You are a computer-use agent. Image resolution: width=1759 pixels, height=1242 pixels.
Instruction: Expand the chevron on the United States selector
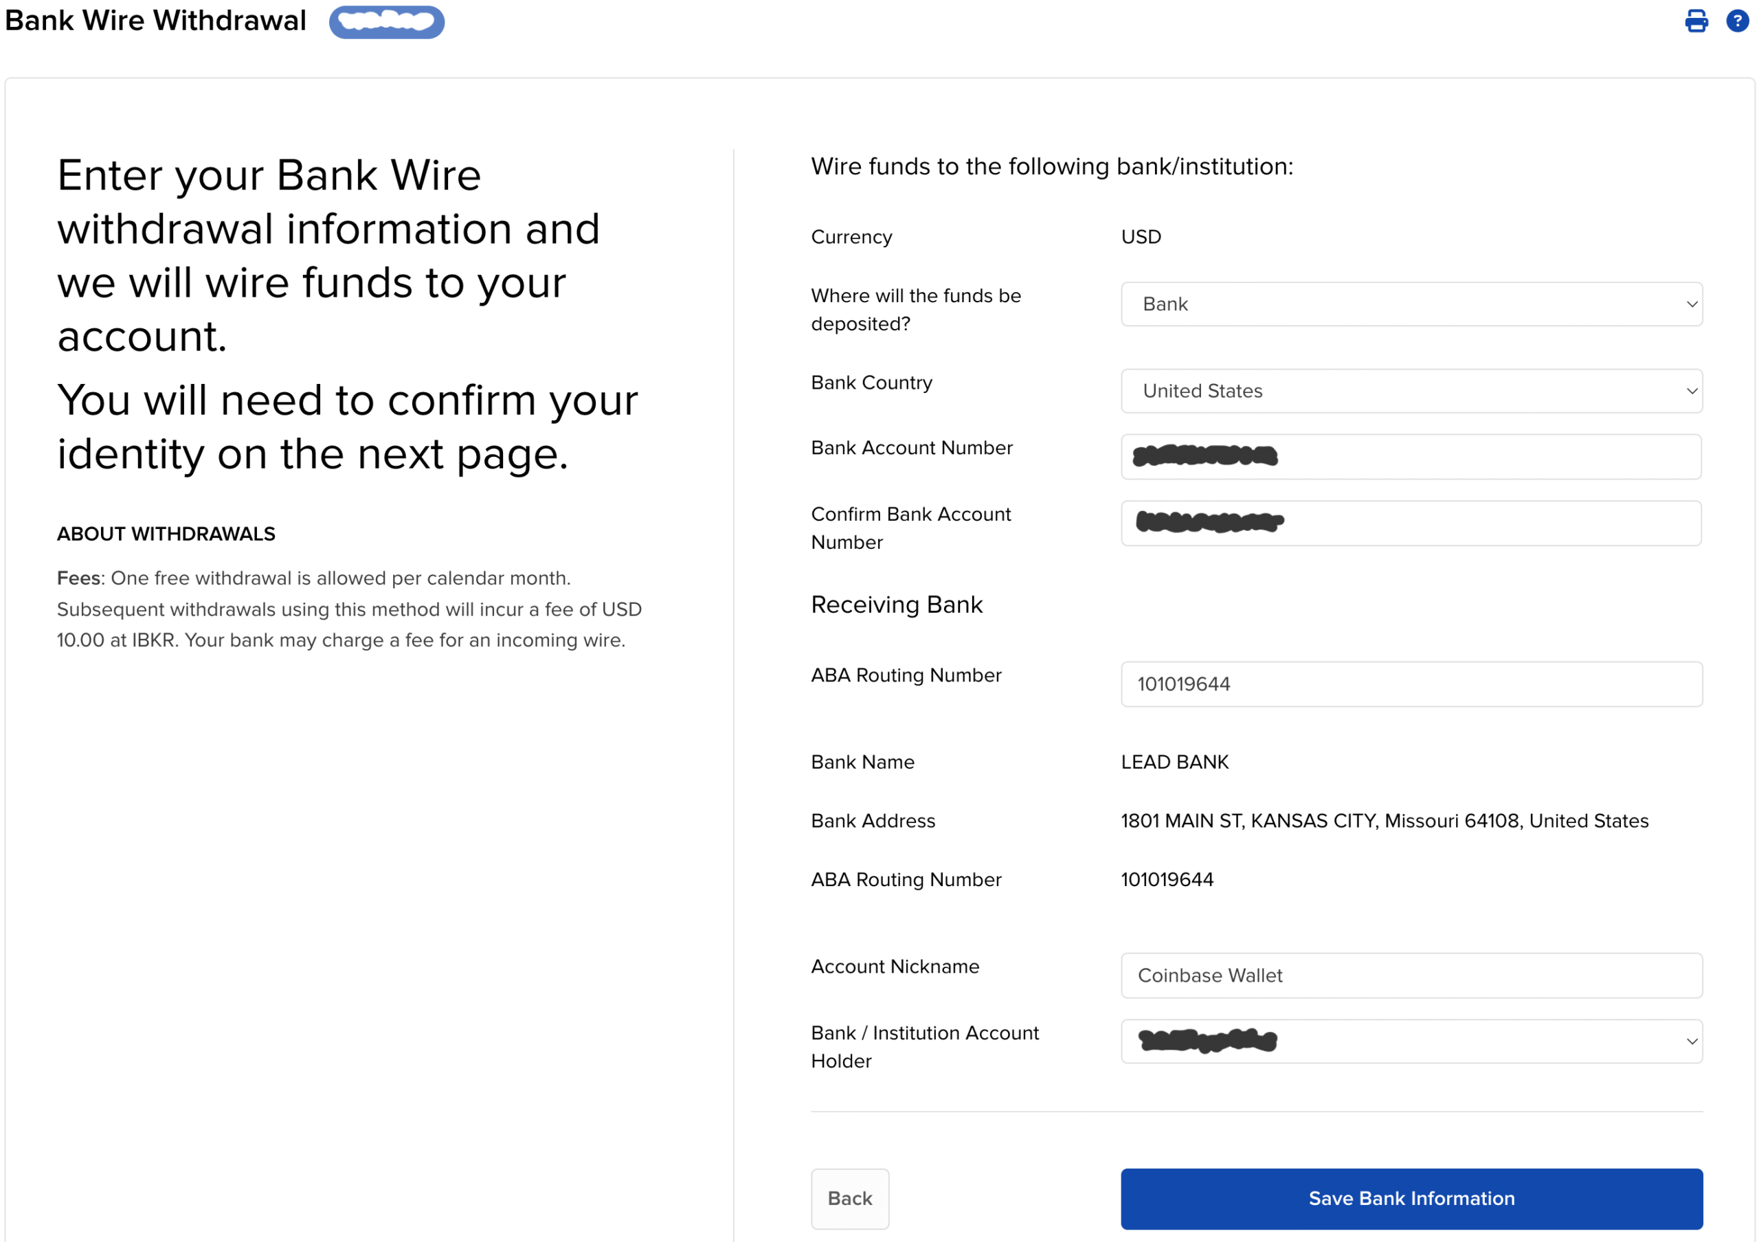1692,390
